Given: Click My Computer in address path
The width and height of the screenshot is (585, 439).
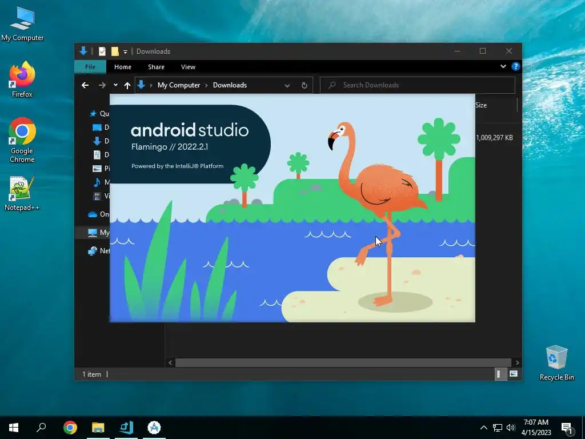Looking at the screenshot, I should click(x=179, y=85).
